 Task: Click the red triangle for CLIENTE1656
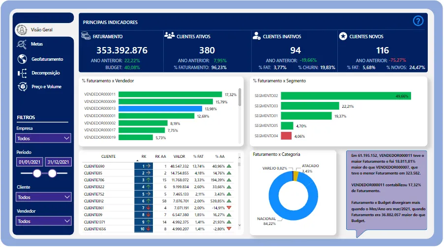tap(229, 229)
